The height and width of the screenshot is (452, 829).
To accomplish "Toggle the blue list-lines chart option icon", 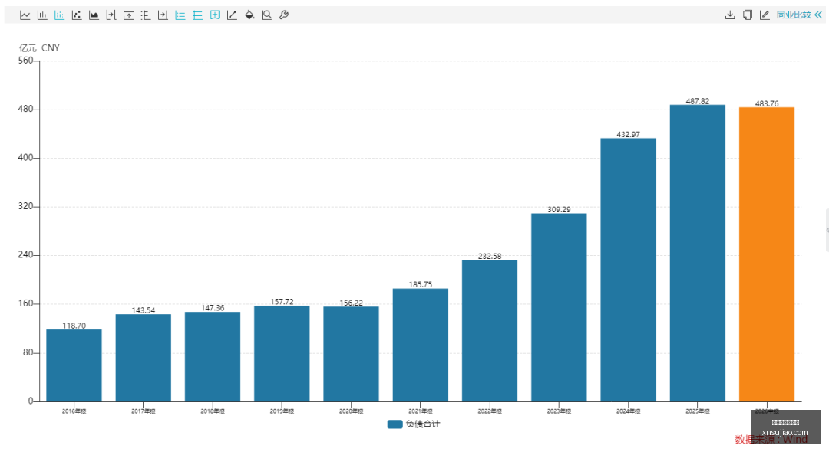I will coord(180,15).
